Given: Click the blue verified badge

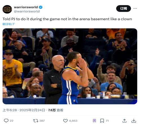Looking at the screenshot, I should (41, 7).
